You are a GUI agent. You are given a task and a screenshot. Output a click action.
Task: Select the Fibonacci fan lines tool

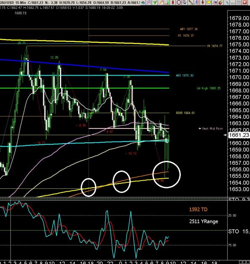(197, 2)
